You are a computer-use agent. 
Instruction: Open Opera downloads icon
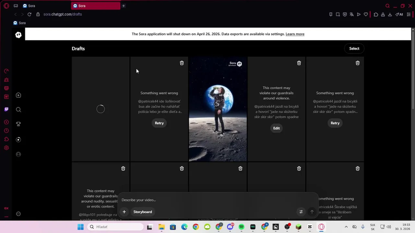click(390, 14)
